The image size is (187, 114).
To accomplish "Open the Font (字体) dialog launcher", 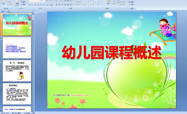I will coord(53,8).
